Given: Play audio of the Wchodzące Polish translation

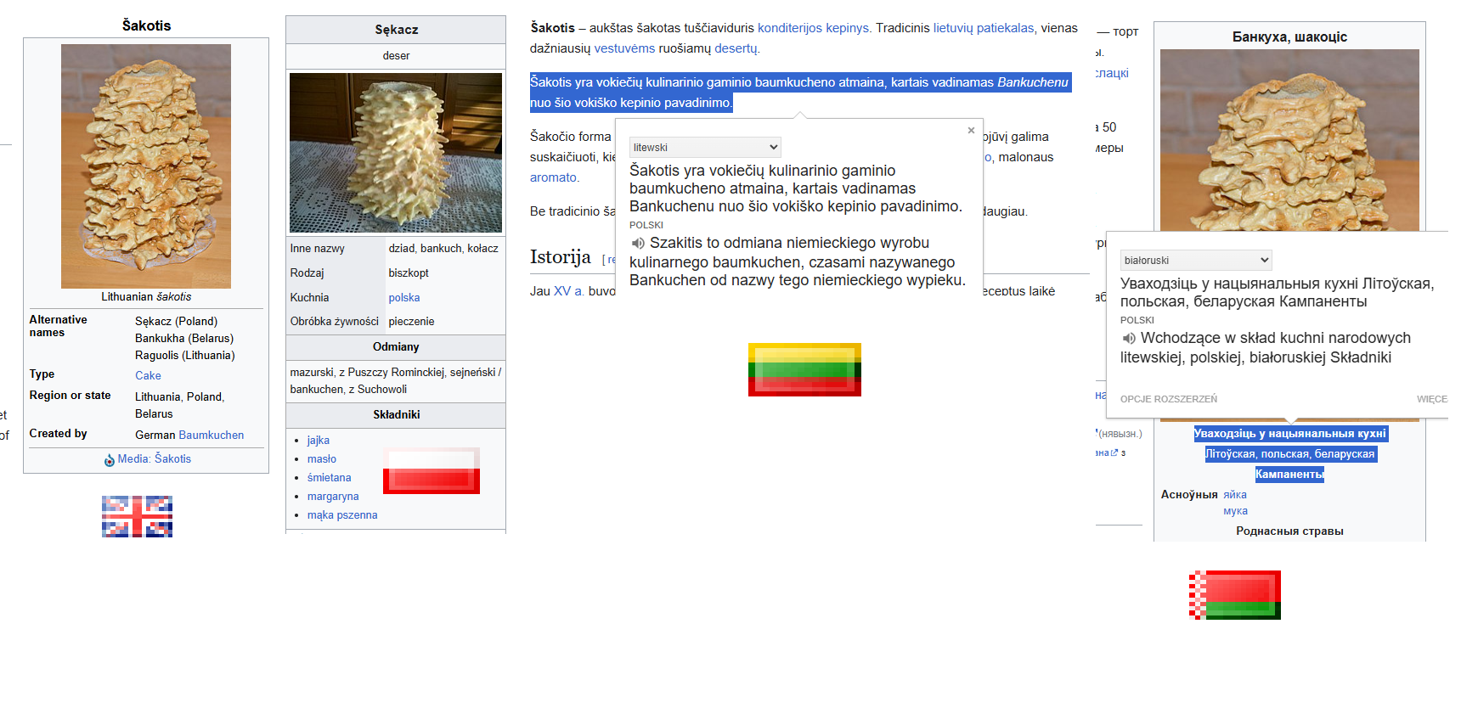Looking at the screenshot, I should 1129,338.
